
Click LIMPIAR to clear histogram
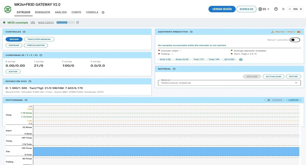[293, 100]
